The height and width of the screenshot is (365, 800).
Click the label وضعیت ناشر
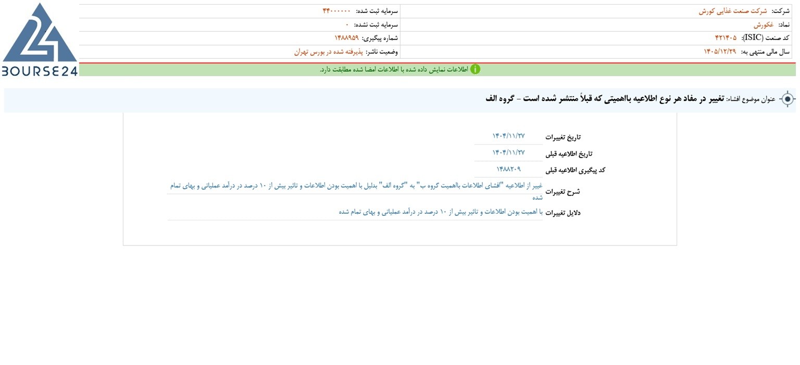(382, 51)
